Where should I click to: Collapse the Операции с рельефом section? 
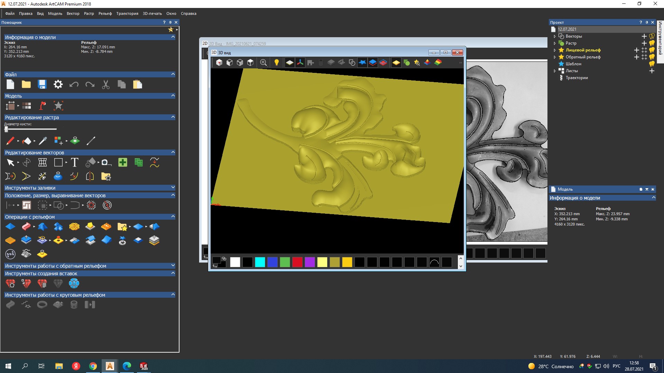point(173,217)
